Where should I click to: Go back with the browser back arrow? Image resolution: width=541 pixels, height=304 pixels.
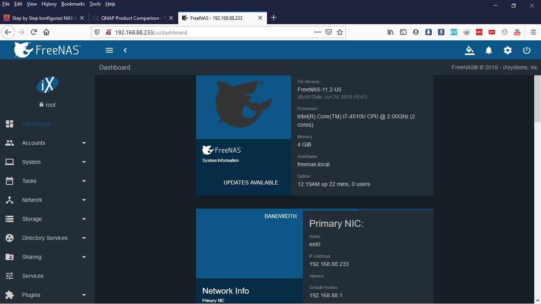[x=8, y=32]
